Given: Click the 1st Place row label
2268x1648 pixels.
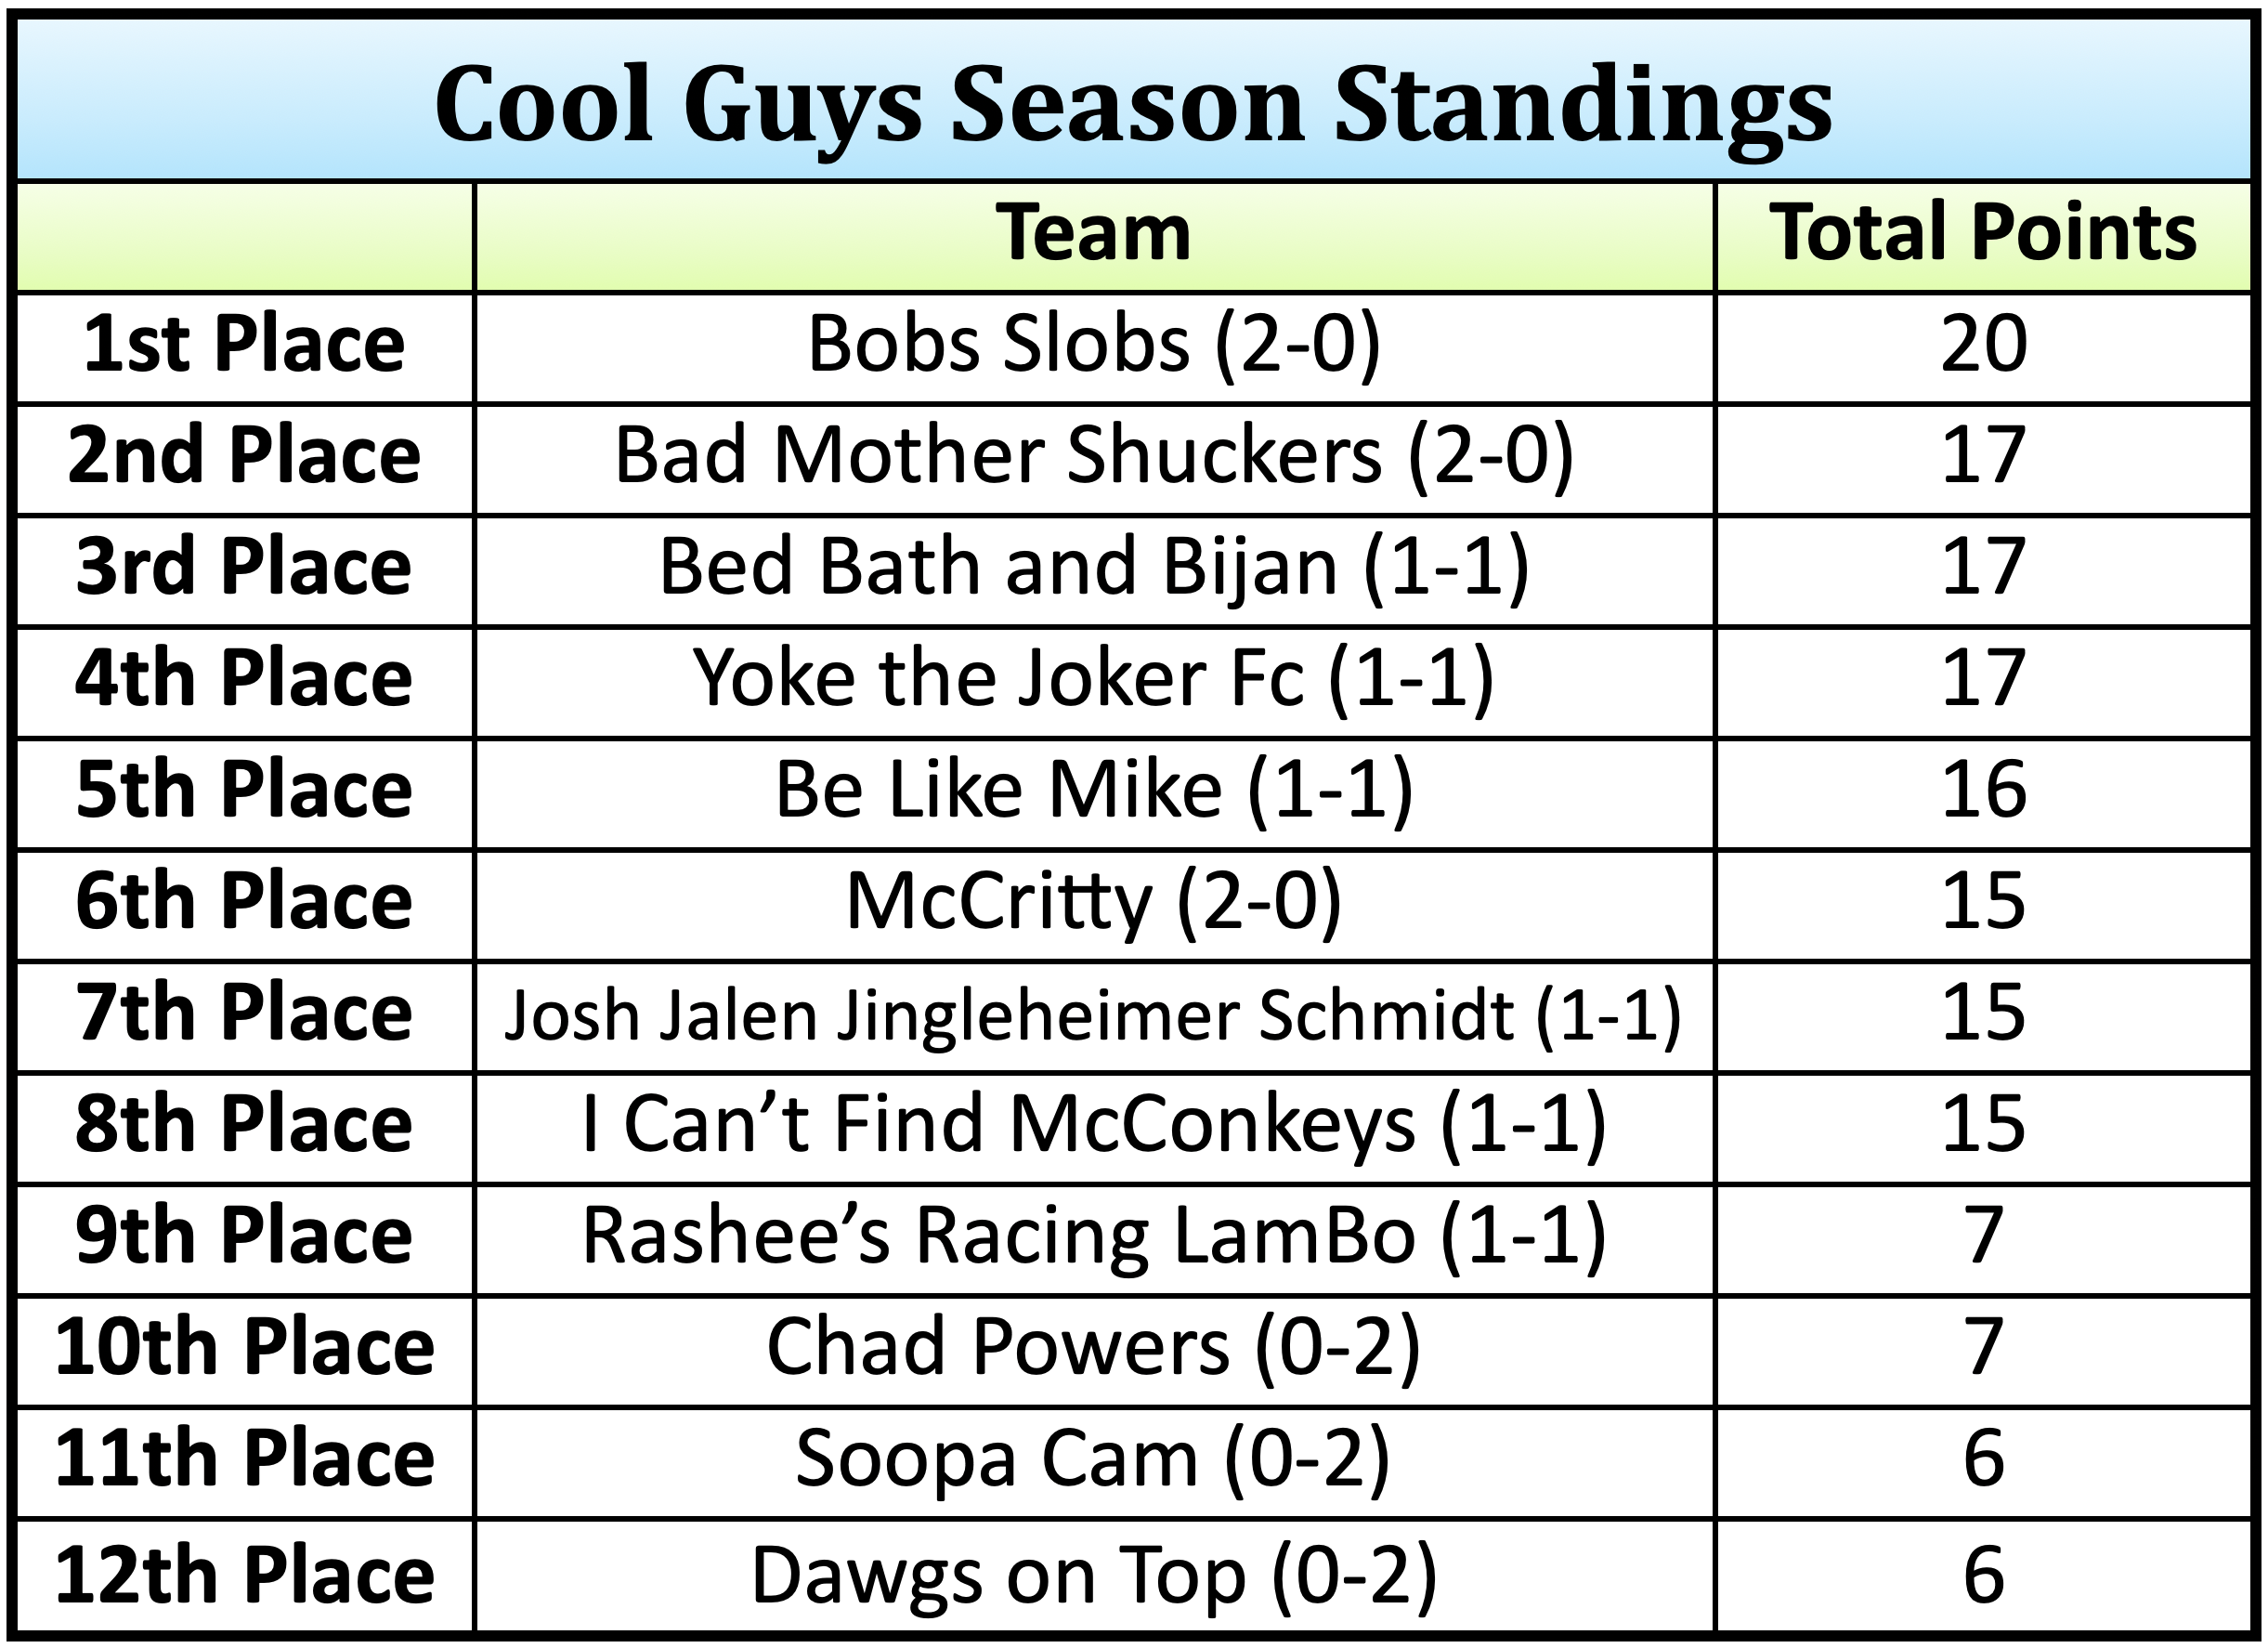Looking at the screenshot, I should point(244,345).
